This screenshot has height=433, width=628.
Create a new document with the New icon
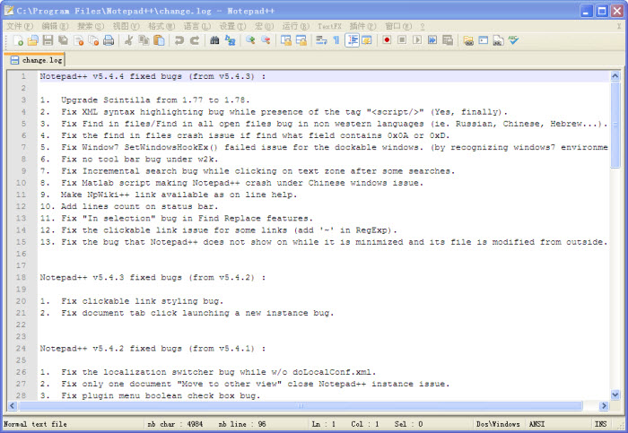[18, 40]
